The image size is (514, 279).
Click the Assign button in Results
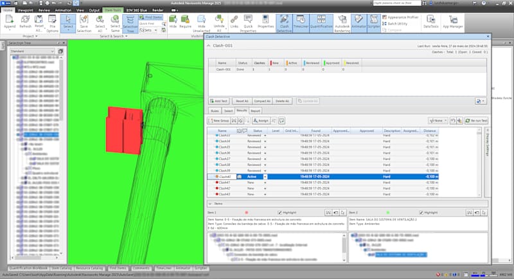(x=261, y=121)
